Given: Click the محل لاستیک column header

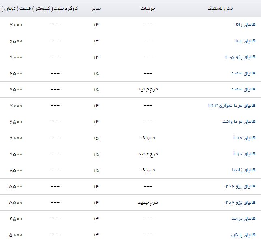Looking at the screenshot, I should [x=220, y=8].
